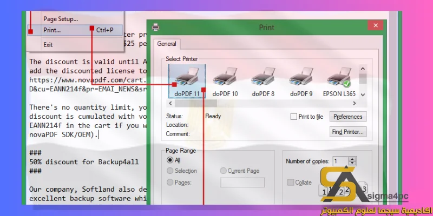Increase number of copies with up arrow
Screen dimensions: 433x216
tap(352, 159)
